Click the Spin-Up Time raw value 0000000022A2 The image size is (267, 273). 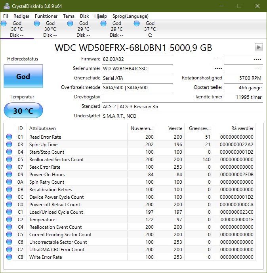click(236, 145)
